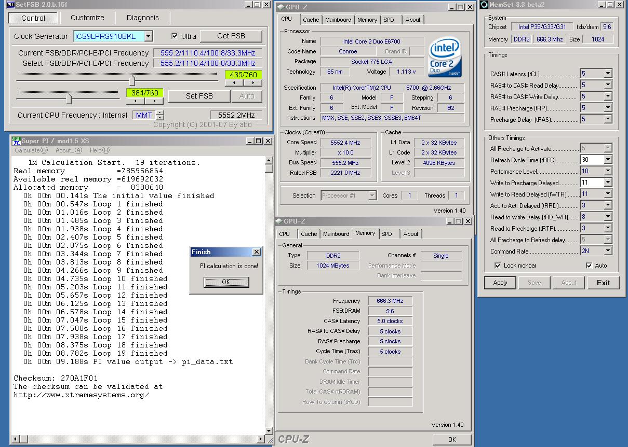Click Exit button in MemSet
Viewport: 628px width, 447px height.
pyautogui.click(x=603, y=283)
